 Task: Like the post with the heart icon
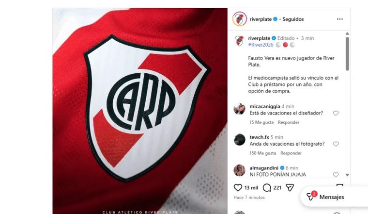tap(238, 187)
